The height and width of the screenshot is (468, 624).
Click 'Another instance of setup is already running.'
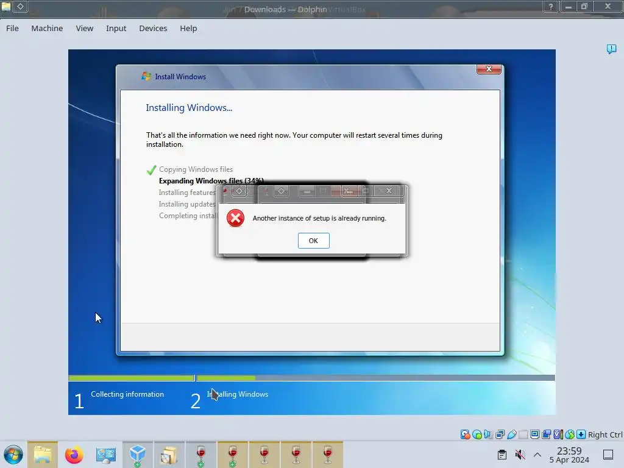(319, 218)
